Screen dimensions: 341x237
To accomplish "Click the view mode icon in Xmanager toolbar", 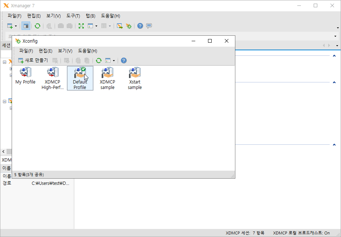I will tap(90, 26).
